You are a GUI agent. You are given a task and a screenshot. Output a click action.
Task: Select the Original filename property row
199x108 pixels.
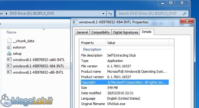125,104
